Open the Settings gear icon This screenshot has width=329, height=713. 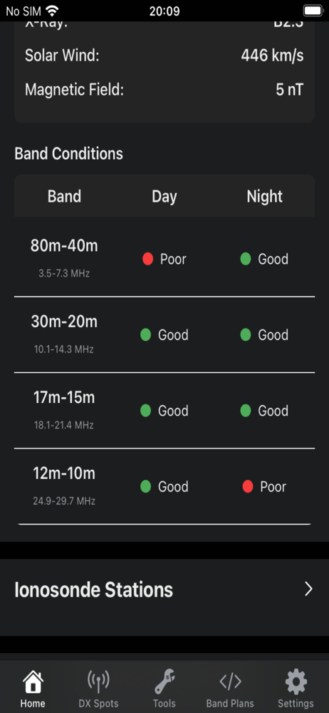(x=296, y=682)
